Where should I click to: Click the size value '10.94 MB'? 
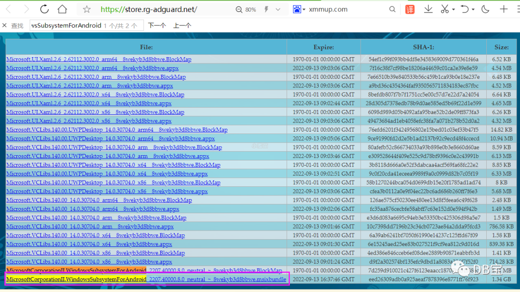pyautogui.click(x=501, y=139)
